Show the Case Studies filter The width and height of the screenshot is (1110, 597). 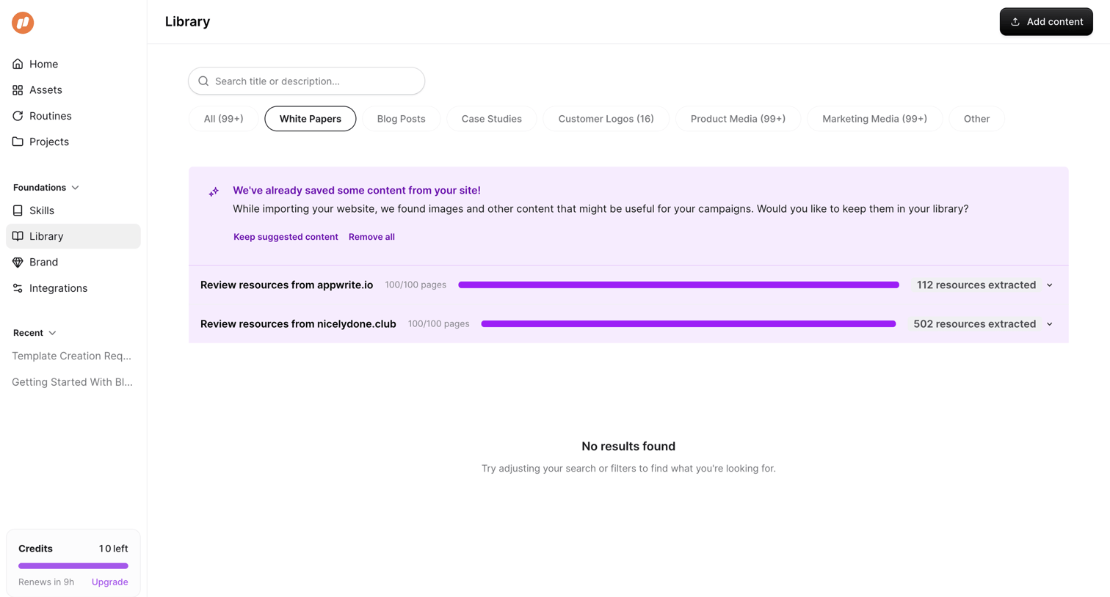[x=492, y=119]
